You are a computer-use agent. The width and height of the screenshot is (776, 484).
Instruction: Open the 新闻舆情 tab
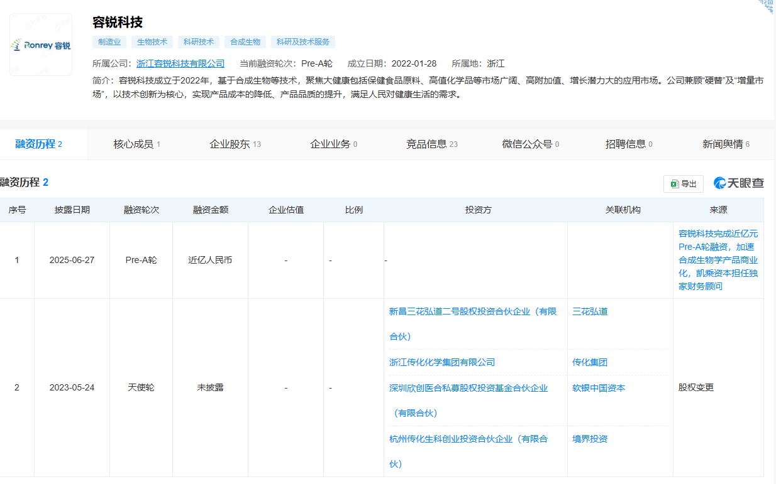click(x=726, y=144)
